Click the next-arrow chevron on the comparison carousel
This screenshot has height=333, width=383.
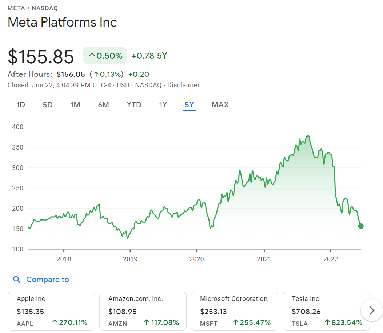[371, 310]
